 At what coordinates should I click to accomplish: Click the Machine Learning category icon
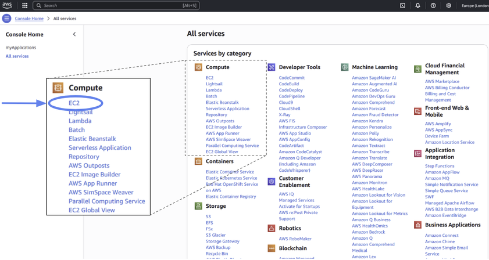345,67
